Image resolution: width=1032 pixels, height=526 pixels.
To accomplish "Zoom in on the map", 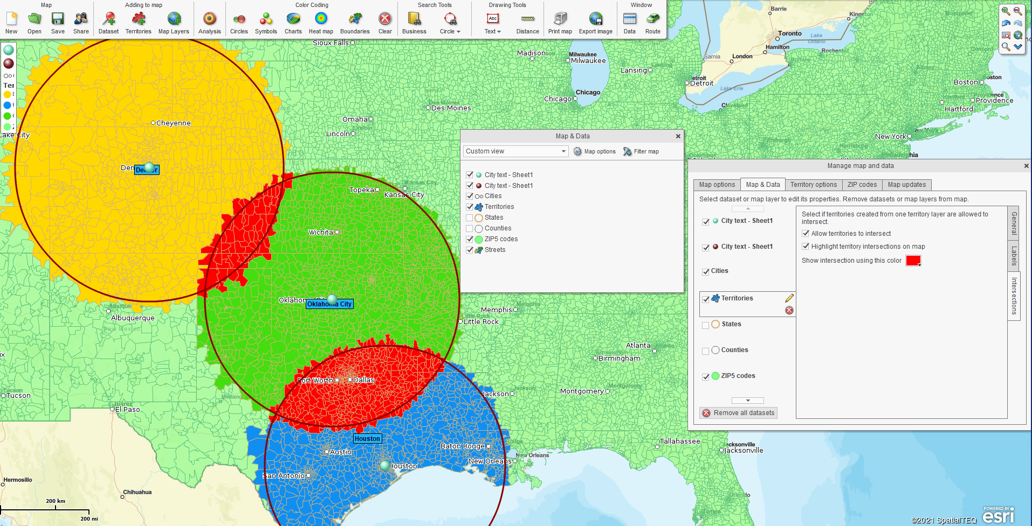I will [x=1006, y=11].
